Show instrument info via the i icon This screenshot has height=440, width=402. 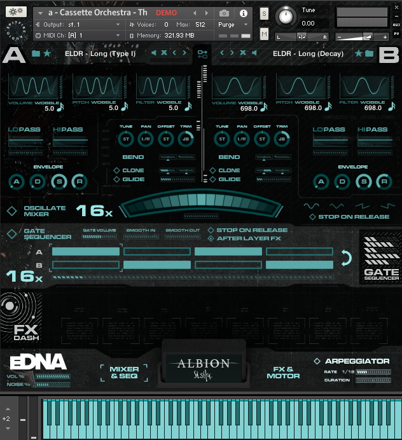click(244, 13)
